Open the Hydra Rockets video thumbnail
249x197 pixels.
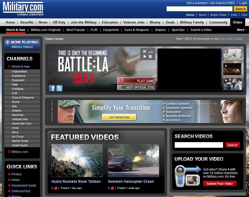[77, 161]
